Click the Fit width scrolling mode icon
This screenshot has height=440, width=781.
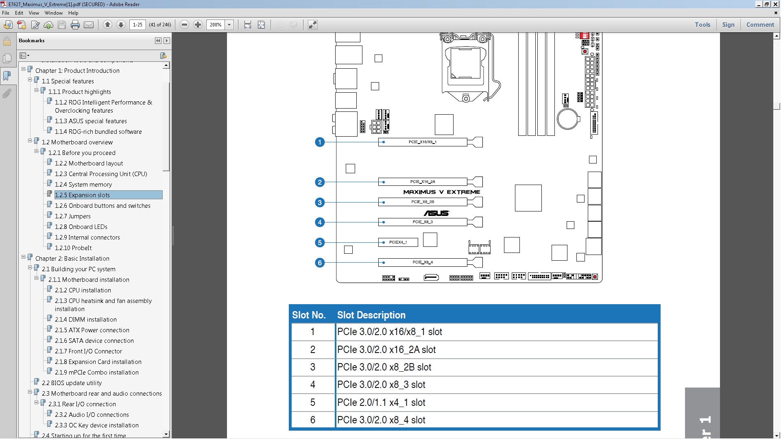pos(248,25)
